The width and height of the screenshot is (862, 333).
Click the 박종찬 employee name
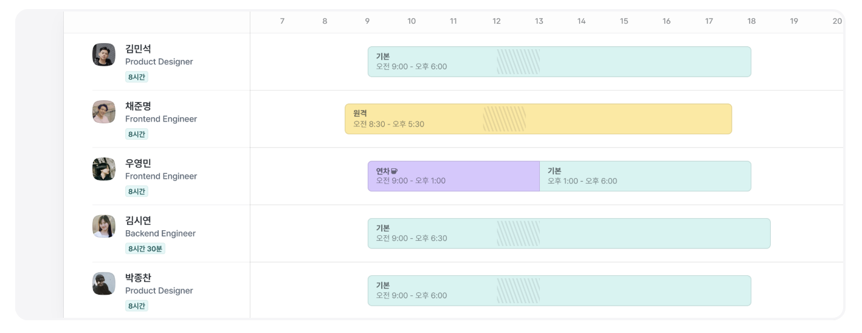(138, 278)
